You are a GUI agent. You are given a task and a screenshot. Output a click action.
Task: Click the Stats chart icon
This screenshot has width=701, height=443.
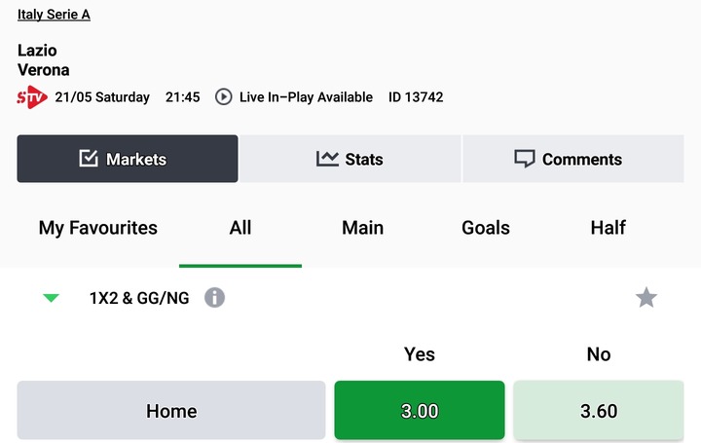tap(327, 159)
